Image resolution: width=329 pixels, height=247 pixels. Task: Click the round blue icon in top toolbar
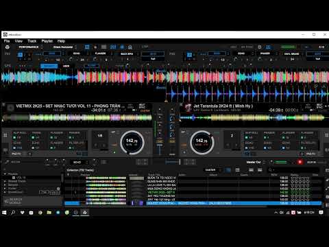122,47
